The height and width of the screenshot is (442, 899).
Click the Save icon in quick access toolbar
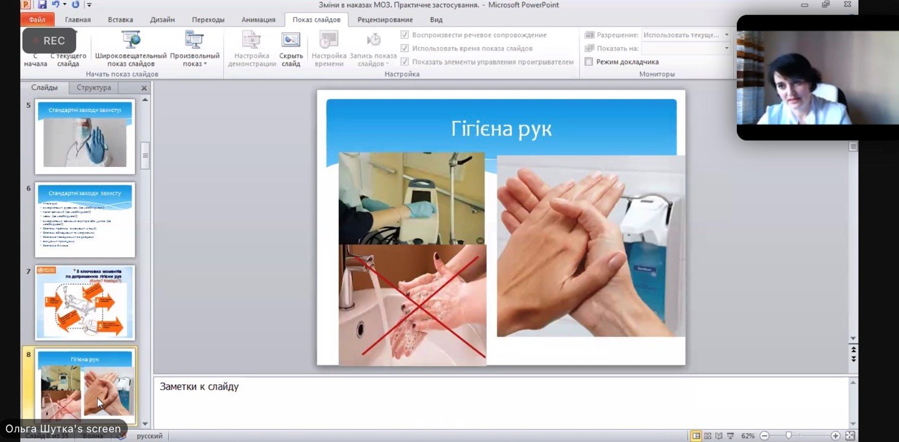tap(42, 5)
